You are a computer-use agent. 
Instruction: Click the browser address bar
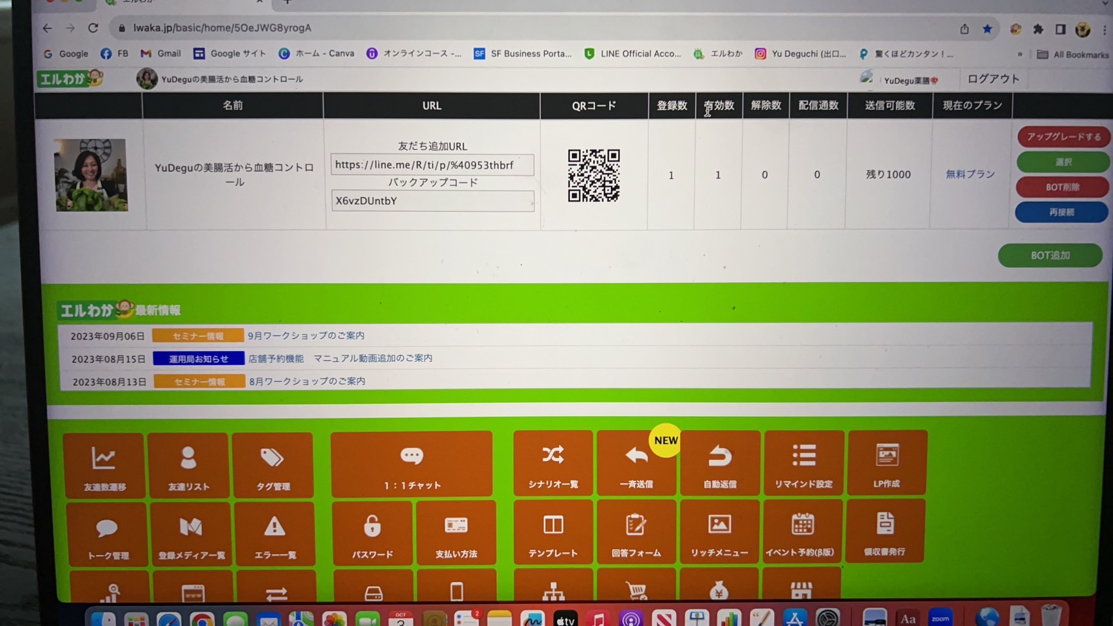[522, 28]
